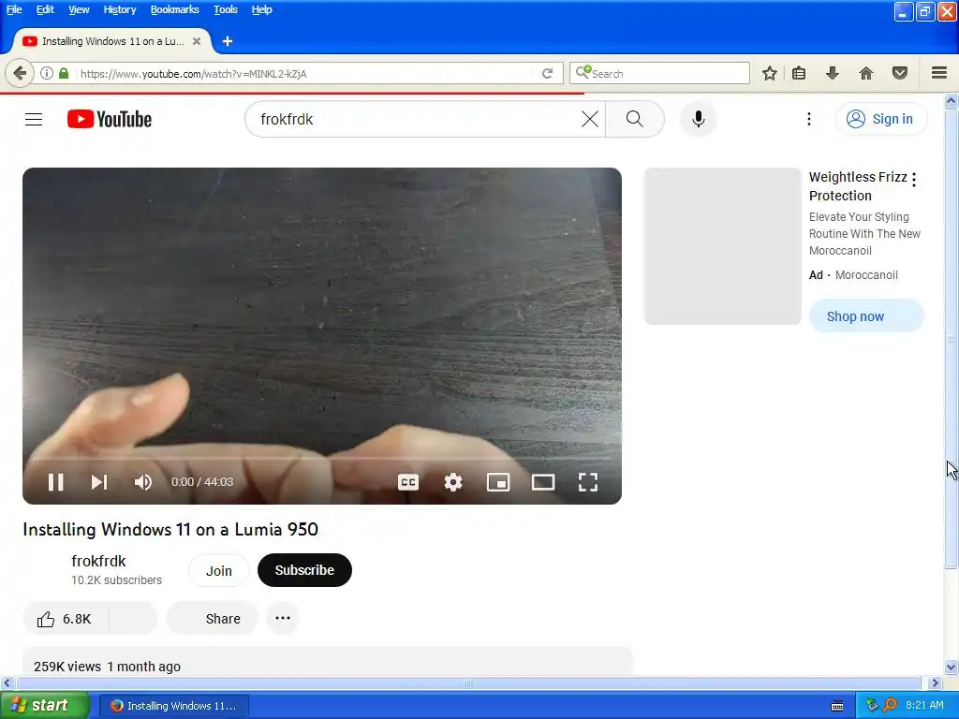959x719 pixels.
Task: Toggle closed captions CC
Action: coord(408,482)
